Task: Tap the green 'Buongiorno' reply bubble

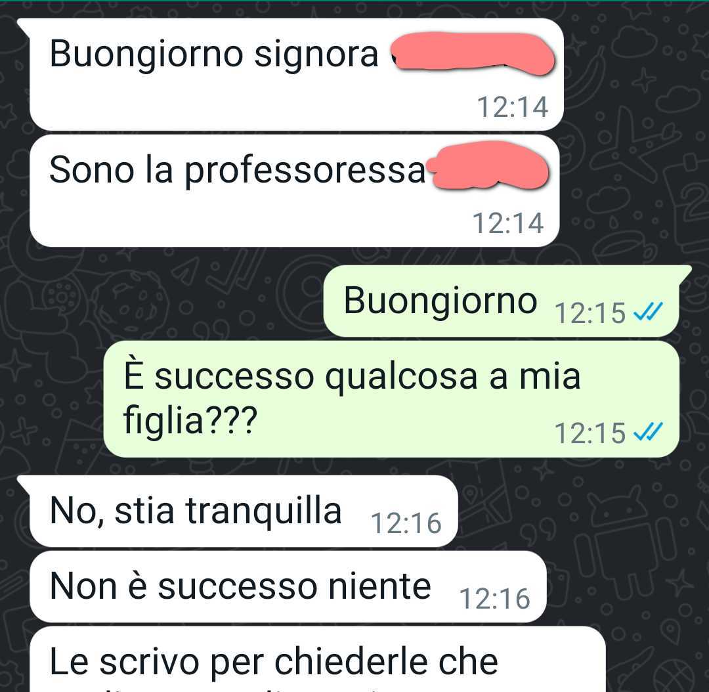Action: [502, 301]
